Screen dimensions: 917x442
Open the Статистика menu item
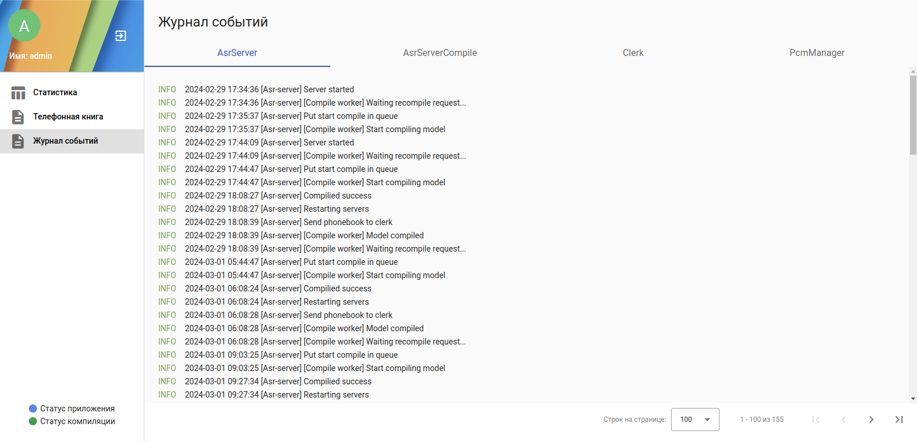click(x=55, y=92)
